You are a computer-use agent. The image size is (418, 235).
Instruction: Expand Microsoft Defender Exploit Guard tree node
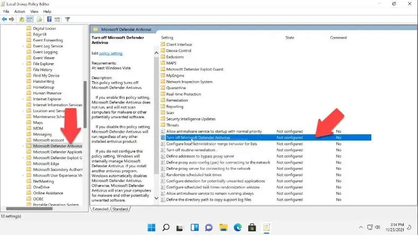pyautogui.click(x=23, y=158)
